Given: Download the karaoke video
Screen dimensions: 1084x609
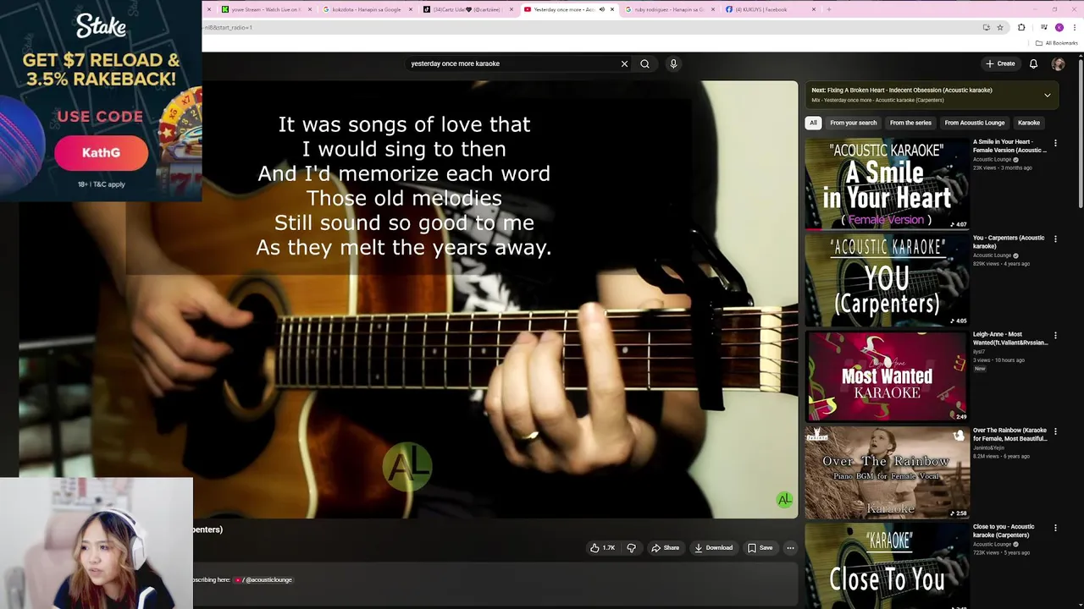Looking at the screenshot, I should click(x=713, y=548).
